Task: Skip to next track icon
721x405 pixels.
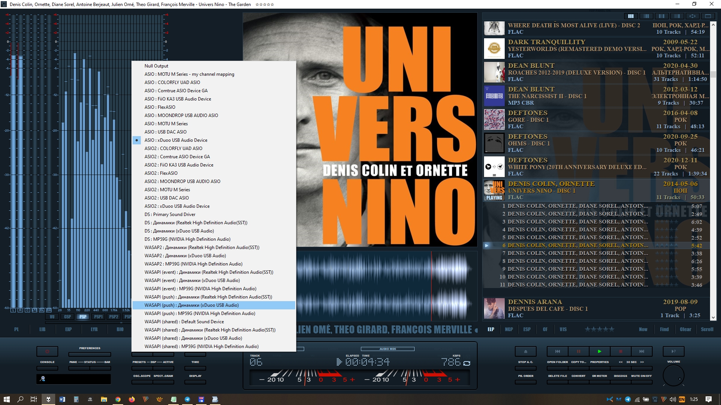Action: point(641,351)
